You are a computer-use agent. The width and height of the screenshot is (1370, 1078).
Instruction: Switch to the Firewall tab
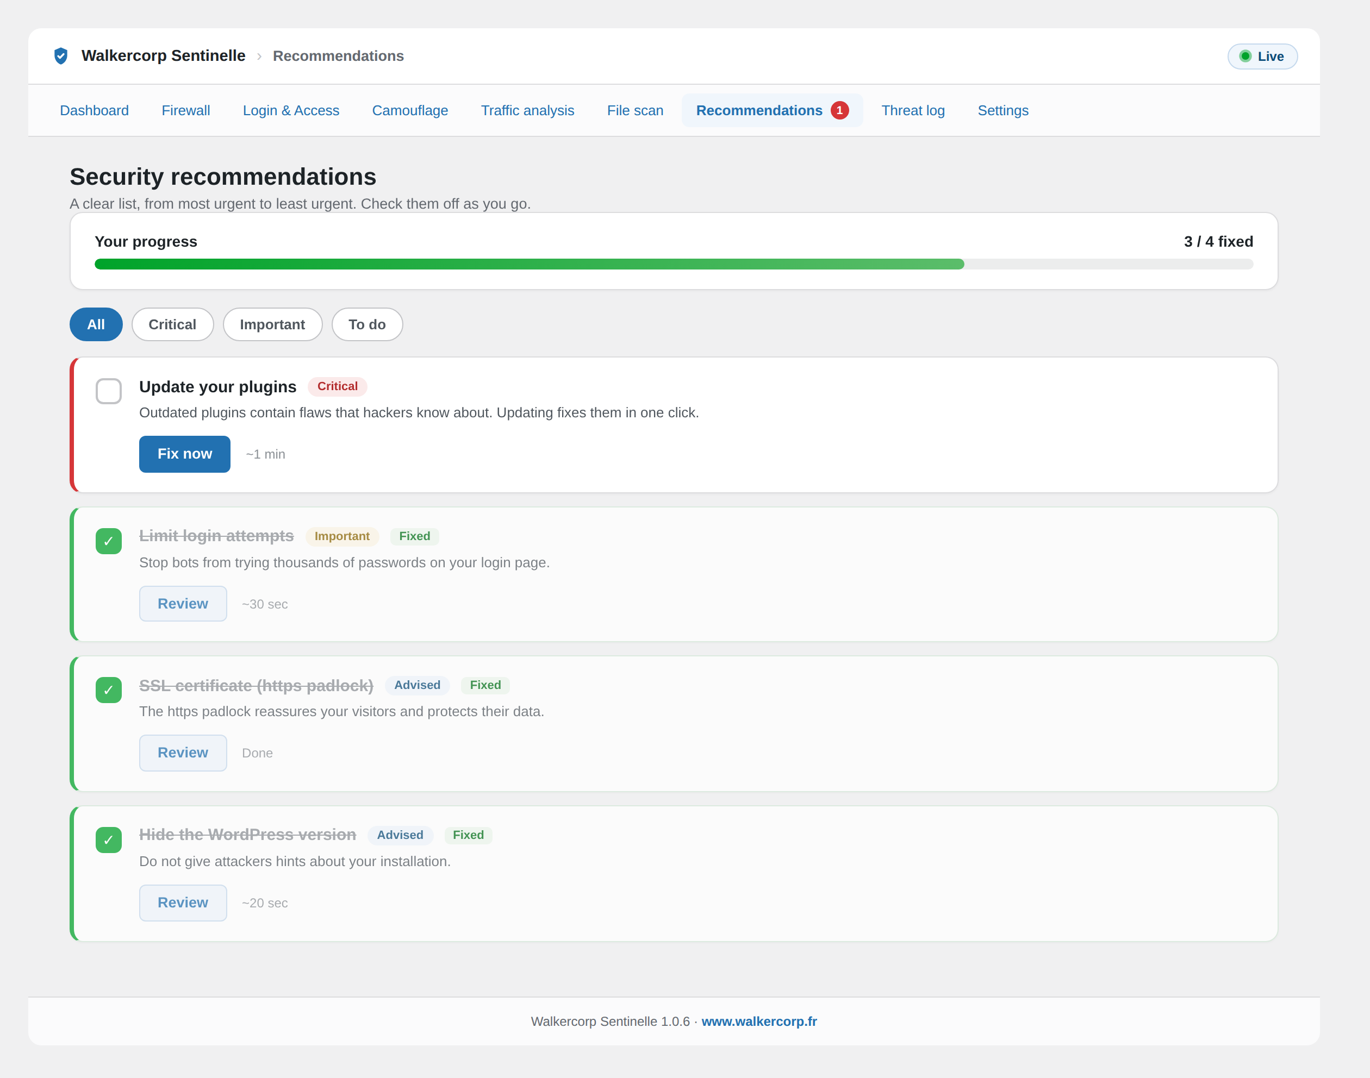coord(185,110)
